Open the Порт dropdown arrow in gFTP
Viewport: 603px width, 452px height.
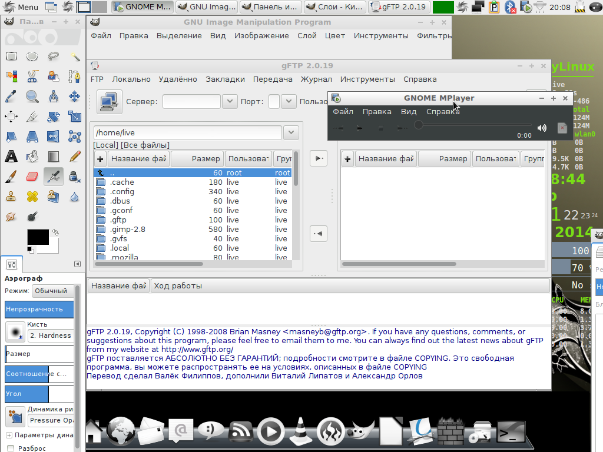pos(289,101)
